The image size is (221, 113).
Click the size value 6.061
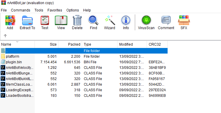52,84
